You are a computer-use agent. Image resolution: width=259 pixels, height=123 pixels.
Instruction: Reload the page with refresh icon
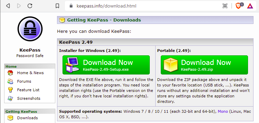pyautogui.click(x=30, y=6)
